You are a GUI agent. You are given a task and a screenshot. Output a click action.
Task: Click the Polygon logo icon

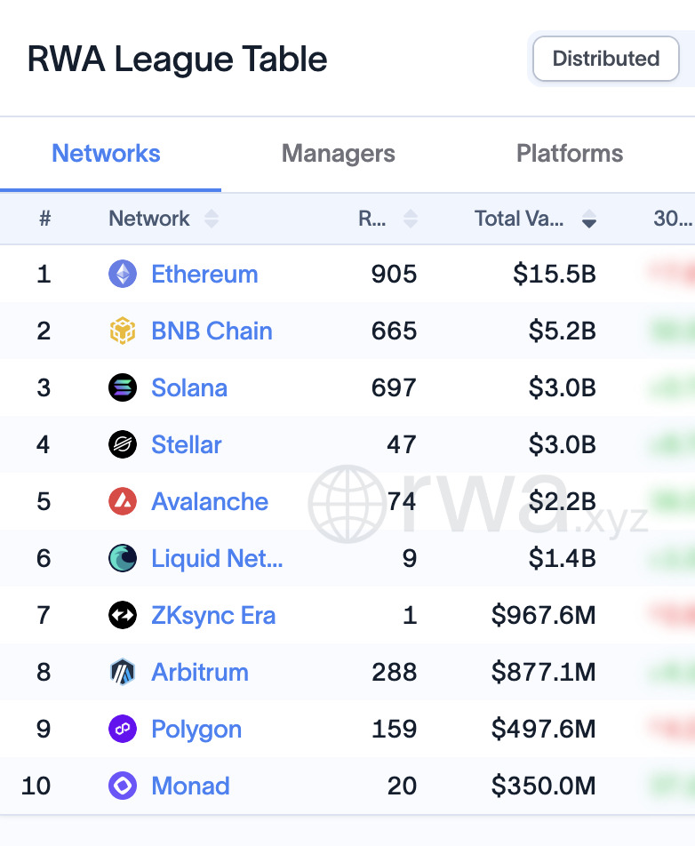pyautogui.click(x=123, y=729)
